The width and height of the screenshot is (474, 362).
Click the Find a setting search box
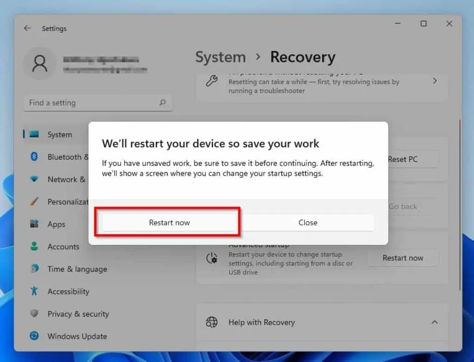pyautogui.click(x=93, y=103)
